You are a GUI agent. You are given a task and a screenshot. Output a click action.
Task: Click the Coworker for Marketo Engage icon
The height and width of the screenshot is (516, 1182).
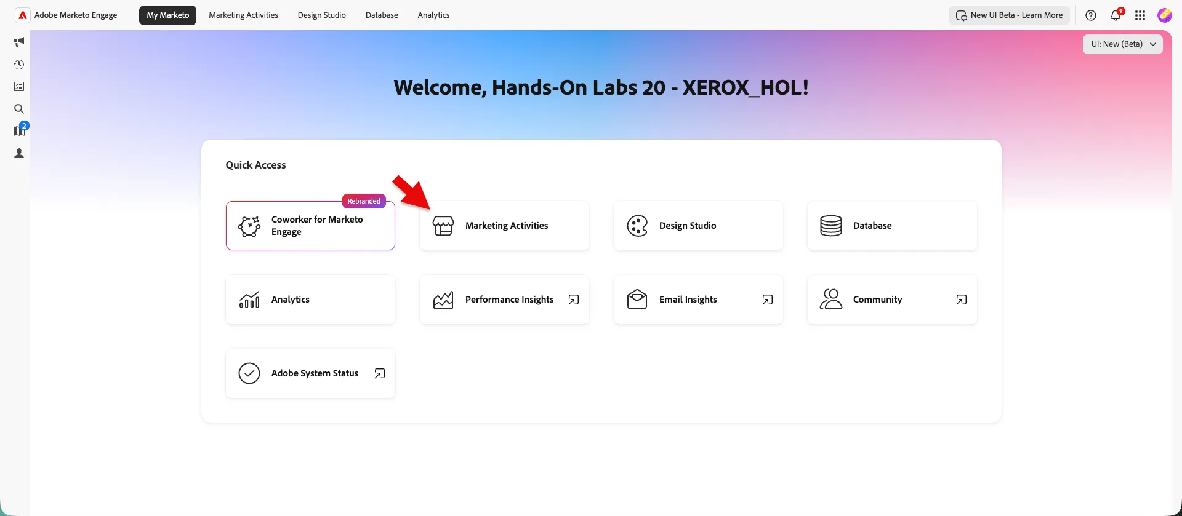pos(249,226)
